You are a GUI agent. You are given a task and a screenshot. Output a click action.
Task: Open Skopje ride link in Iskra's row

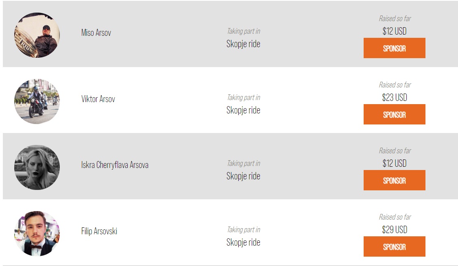(x=243, y=176)
